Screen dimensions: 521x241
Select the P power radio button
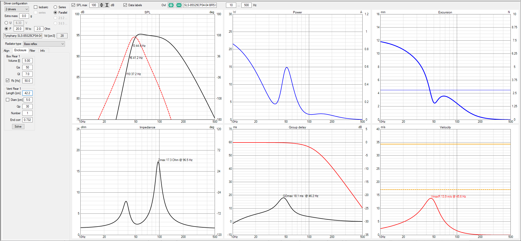point(6,29)
